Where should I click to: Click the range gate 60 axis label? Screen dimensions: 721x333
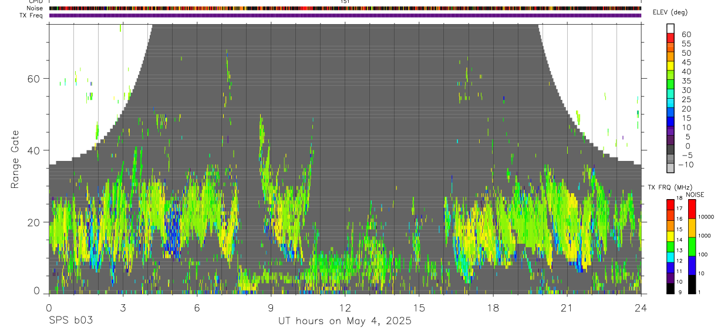click(35, 79)
